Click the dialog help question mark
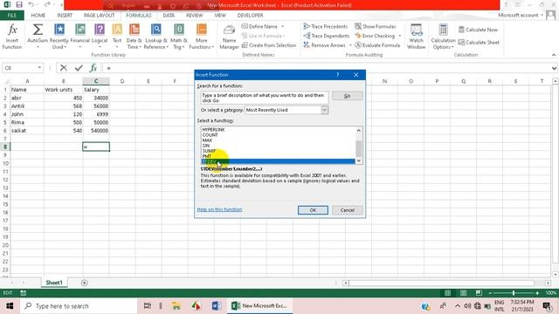This screenshot has width=559, height=314. (x=337, y=75)
